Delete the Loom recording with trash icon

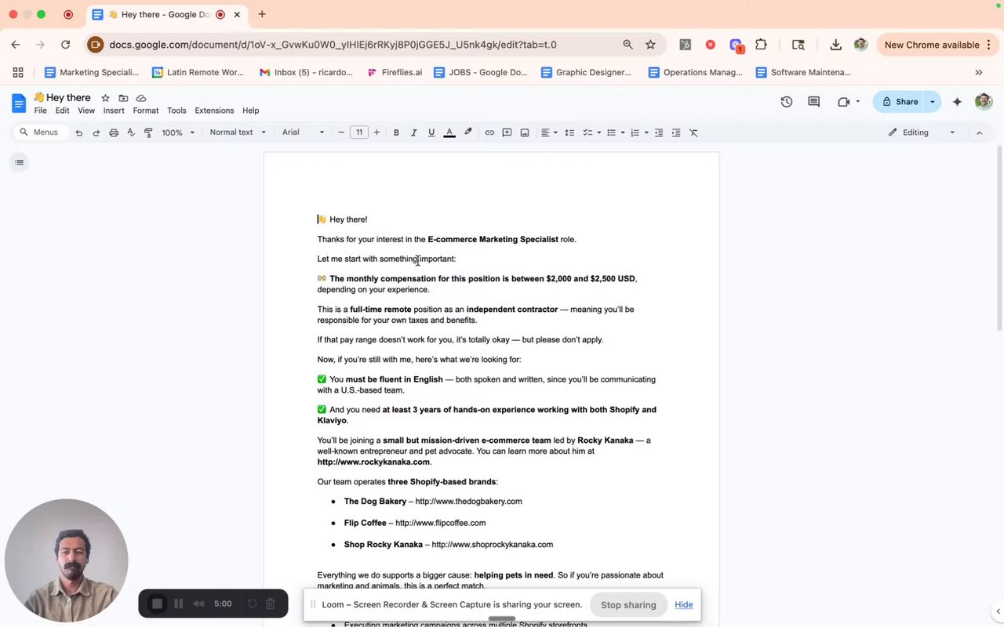[x=270, y=603]
